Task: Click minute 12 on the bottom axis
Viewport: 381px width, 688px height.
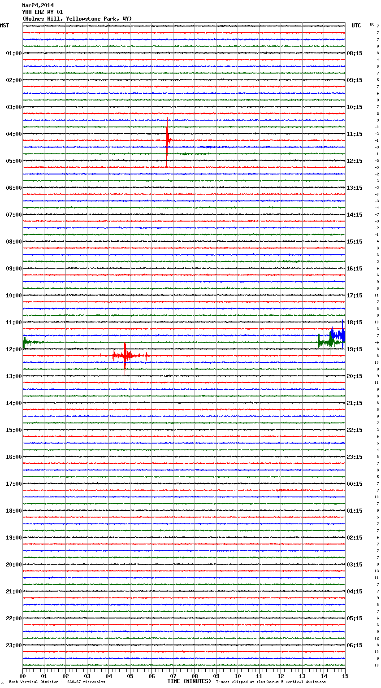Action: 281,676
